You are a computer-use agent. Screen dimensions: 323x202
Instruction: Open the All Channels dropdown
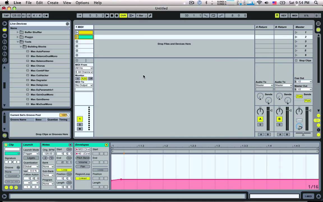click(84, 72)
